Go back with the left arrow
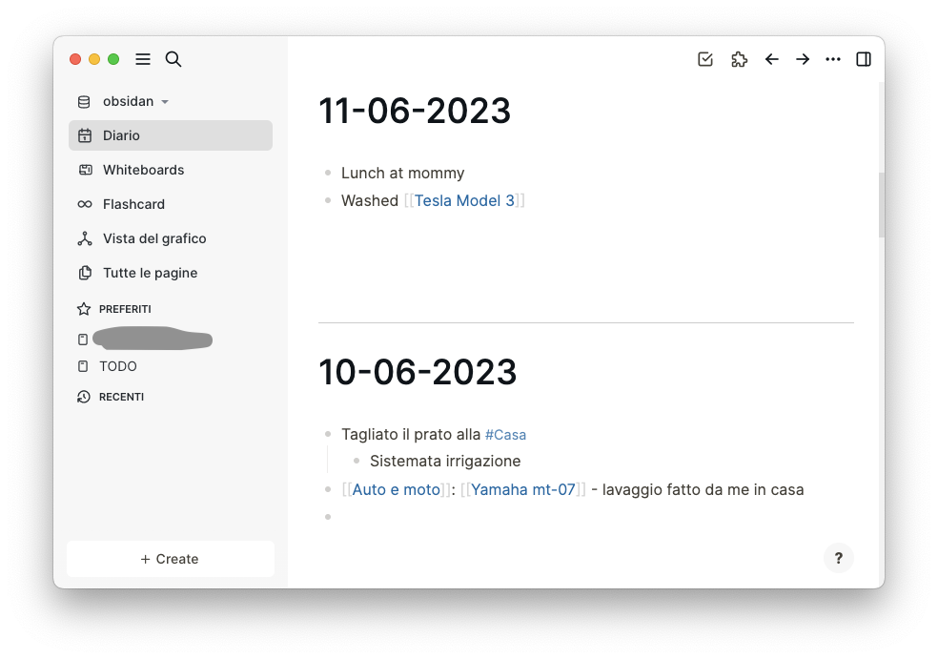The height and width of the screenshot is (659, 938). coord(772,59)
